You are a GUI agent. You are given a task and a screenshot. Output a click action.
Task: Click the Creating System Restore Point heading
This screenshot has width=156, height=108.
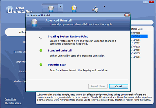point(68,36)
